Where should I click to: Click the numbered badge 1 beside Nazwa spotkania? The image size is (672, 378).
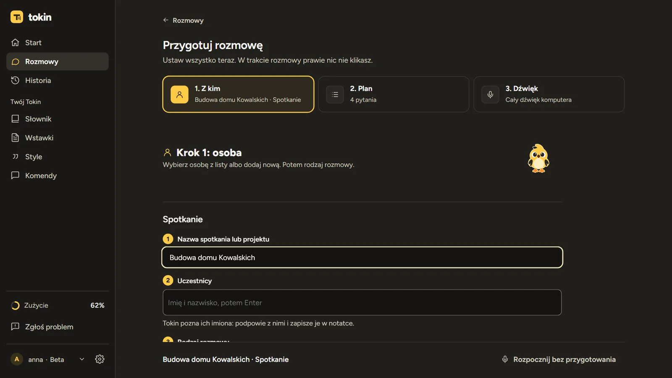[x=168, y=239]
